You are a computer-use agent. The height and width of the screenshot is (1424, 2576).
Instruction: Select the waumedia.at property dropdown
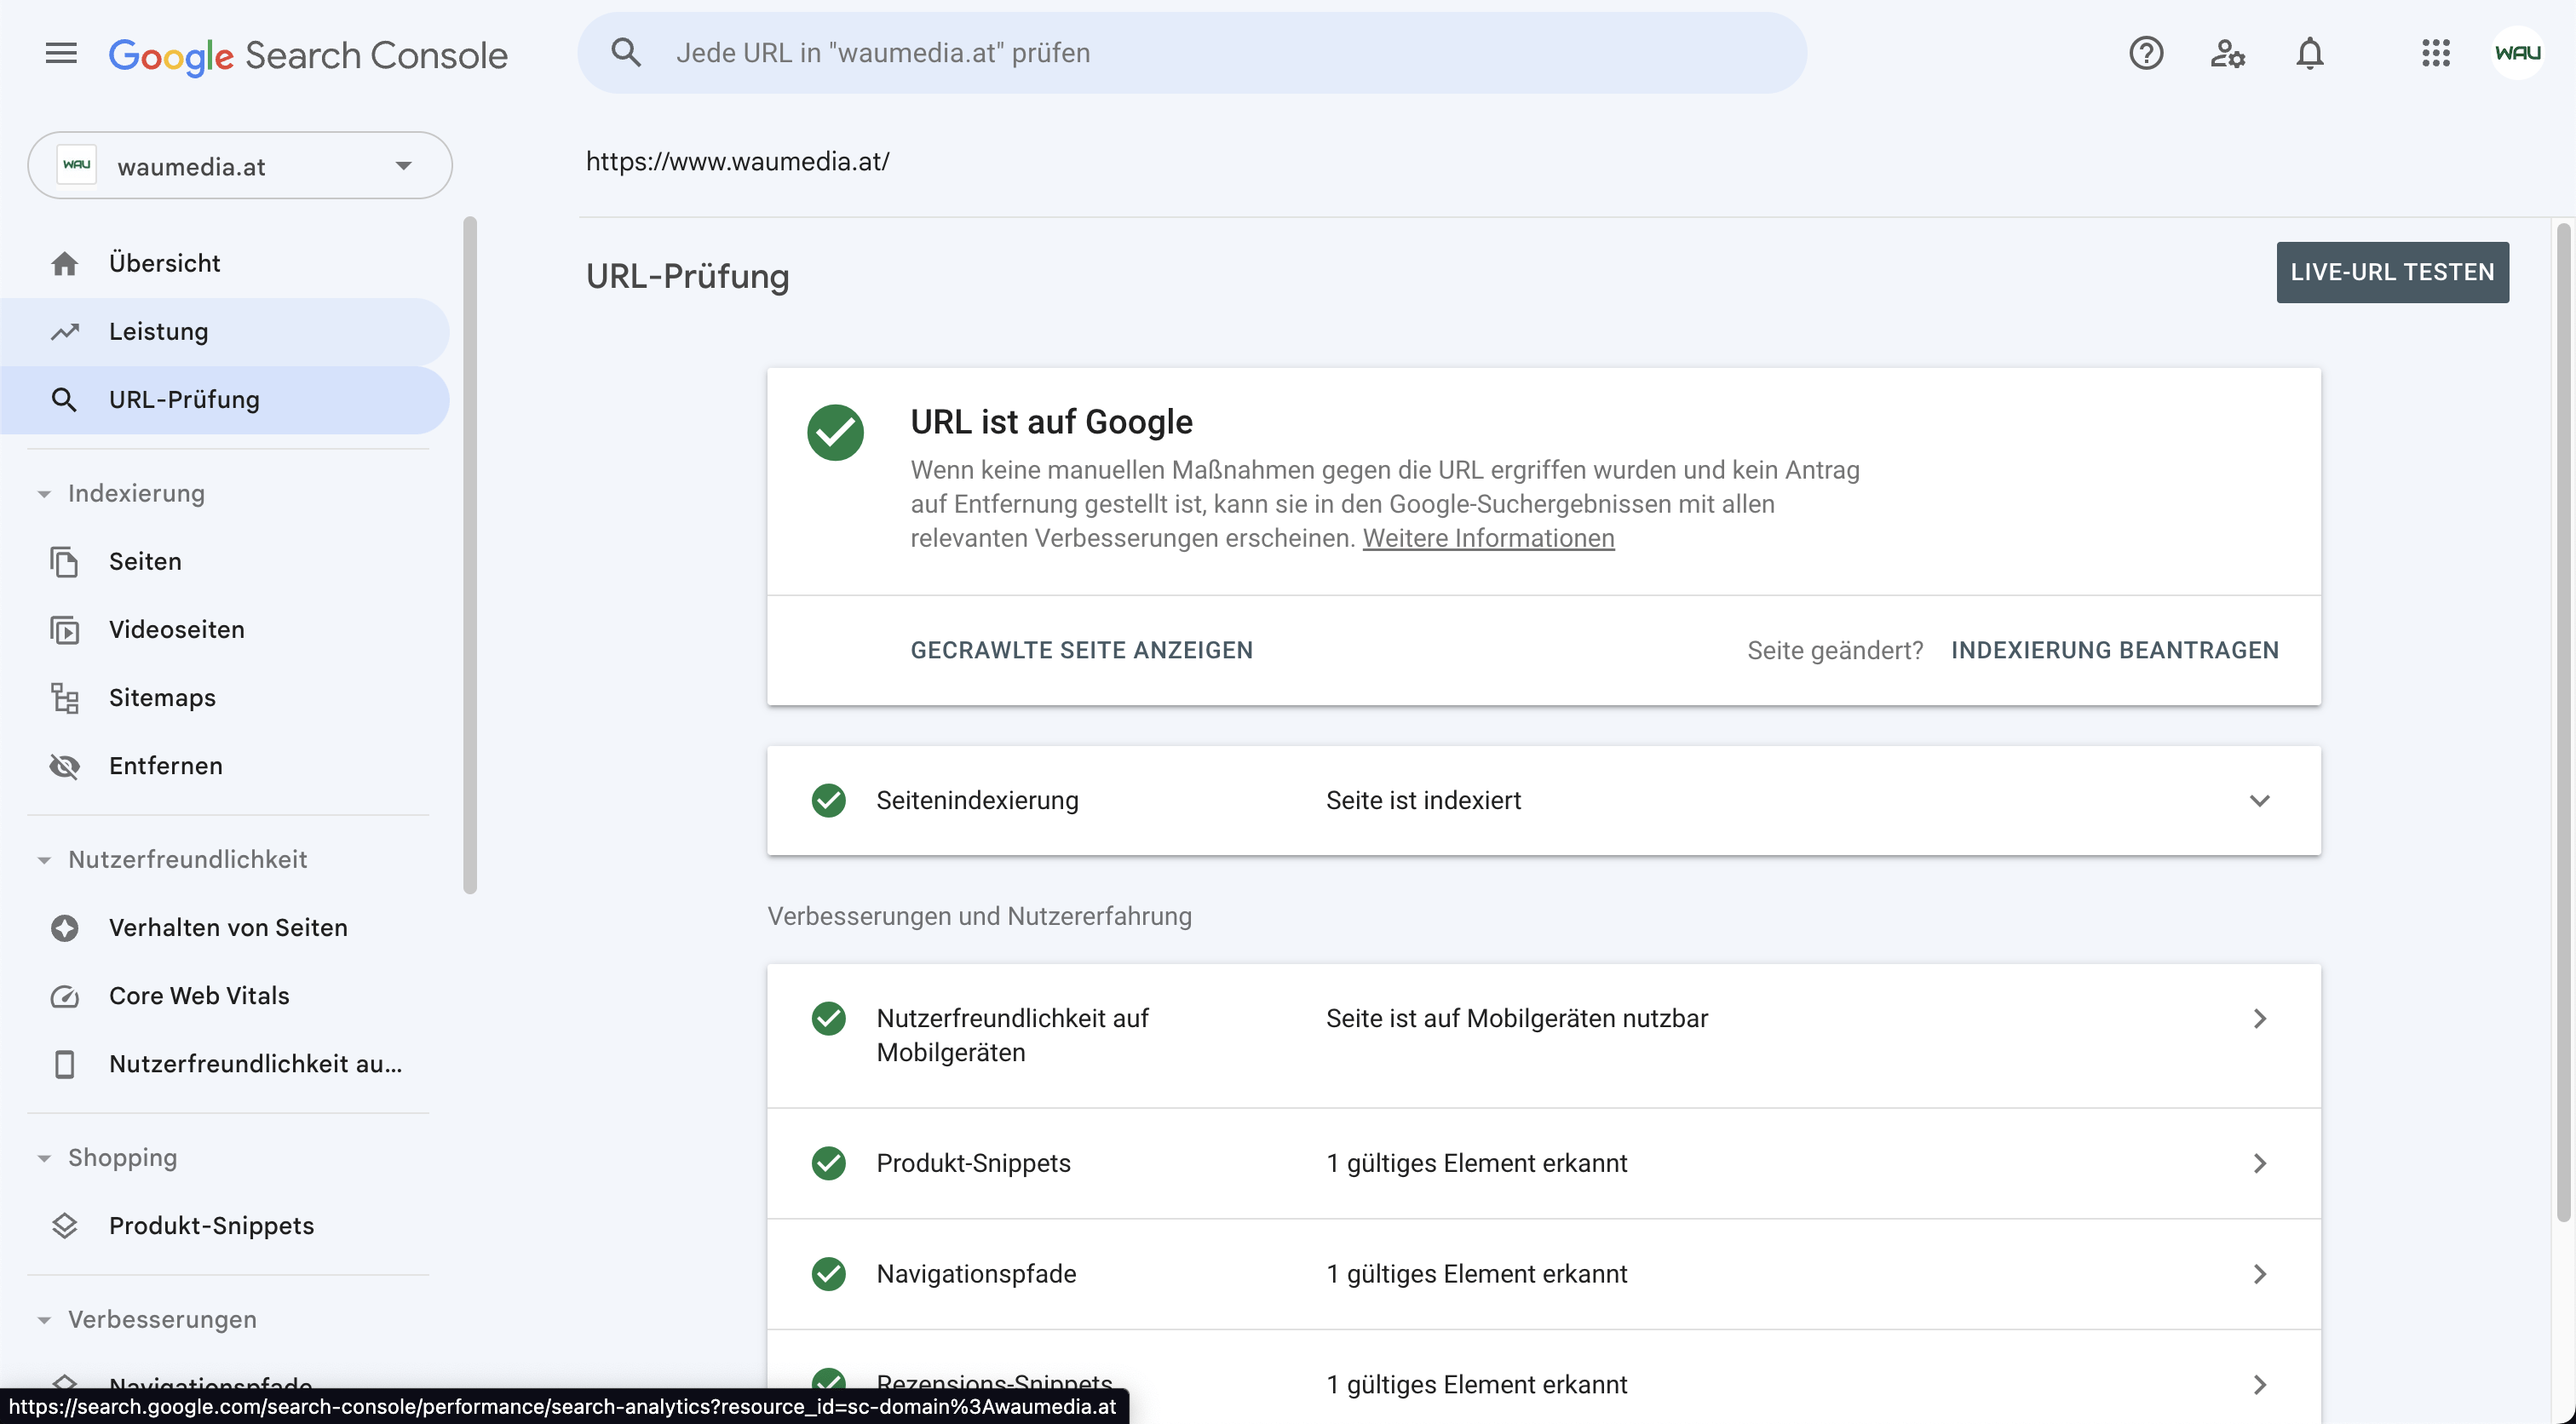pyautogui.click(x=239, y=165)
